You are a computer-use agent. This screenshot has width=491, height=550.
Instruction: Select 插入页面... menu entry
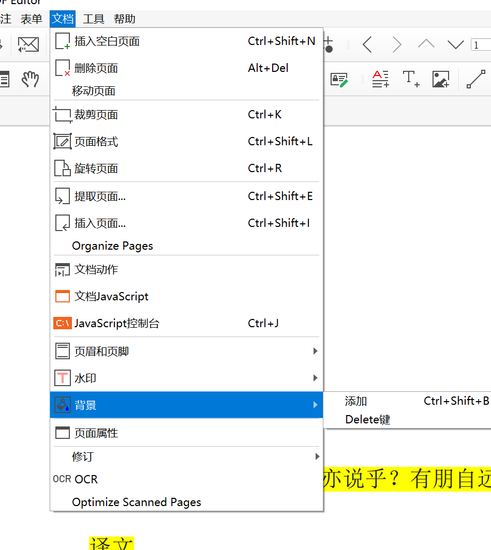pos(186,223)
